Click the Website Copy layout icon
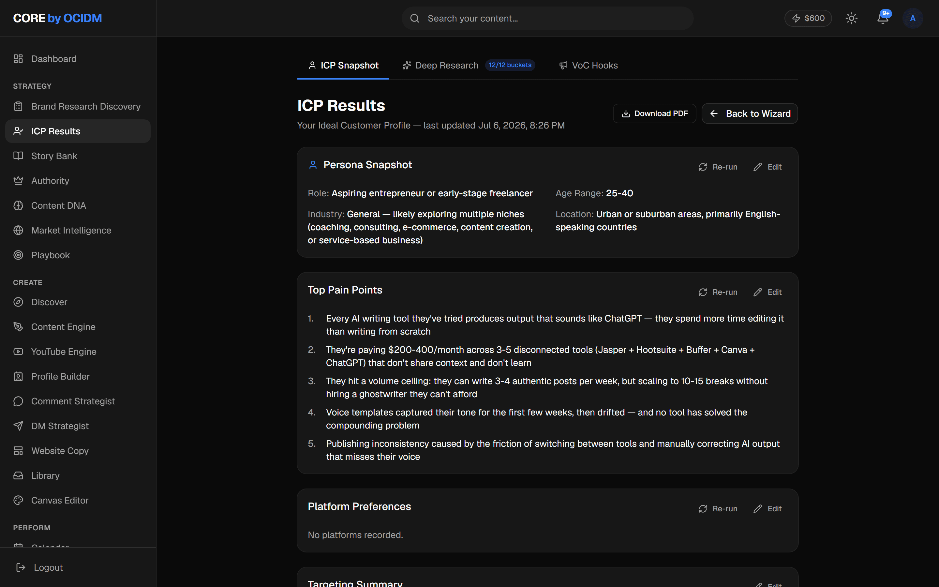 pos(18,451)
